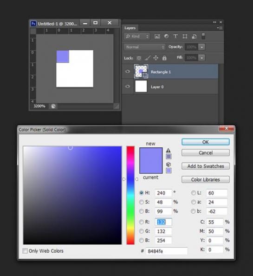253x276 pixels.
Task: Click the smart object filter icon
Action: [x=194, y=36]
